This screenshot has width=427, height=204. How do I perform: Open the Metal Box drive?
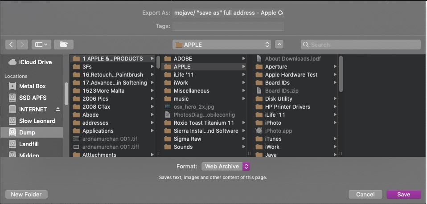click(x=32, y=86)
